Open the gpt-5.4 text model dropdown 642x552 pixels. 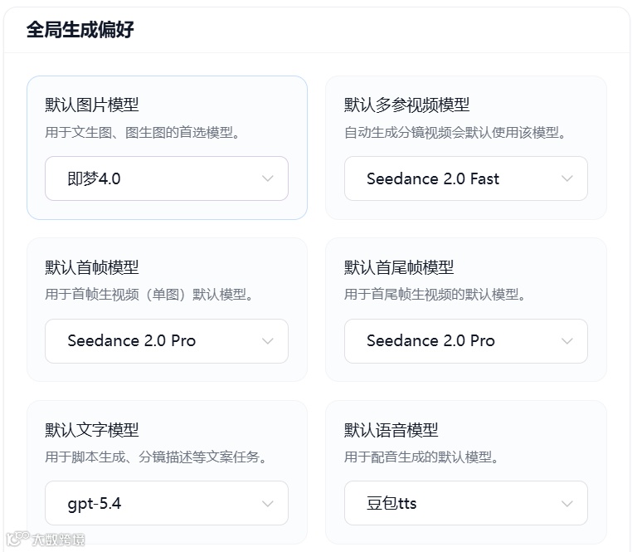(166, 504)
